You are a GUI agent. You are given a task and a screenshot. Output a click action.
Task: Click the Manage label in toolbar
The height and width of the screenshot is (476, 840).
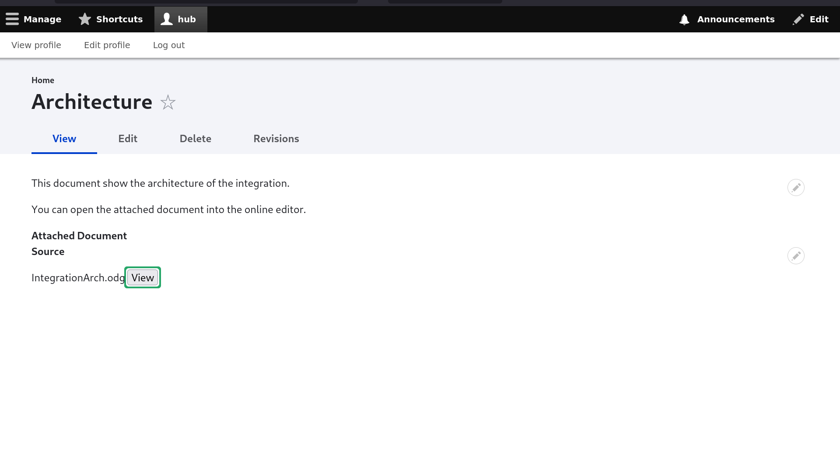pos(42,19)
